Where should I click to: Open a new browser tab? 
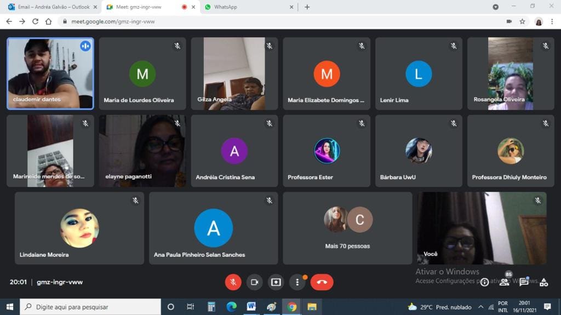307,7
